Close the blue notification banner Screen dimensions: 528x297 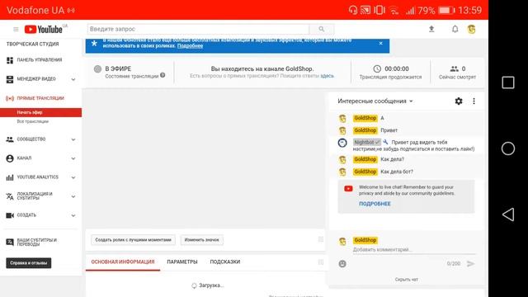[380, 44]
